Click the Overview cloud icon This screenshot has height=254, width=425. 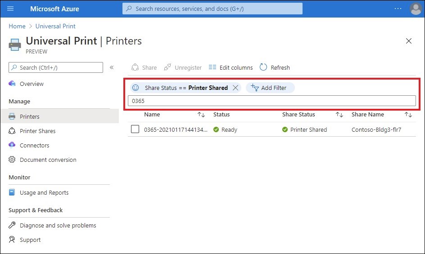(12, 84)
